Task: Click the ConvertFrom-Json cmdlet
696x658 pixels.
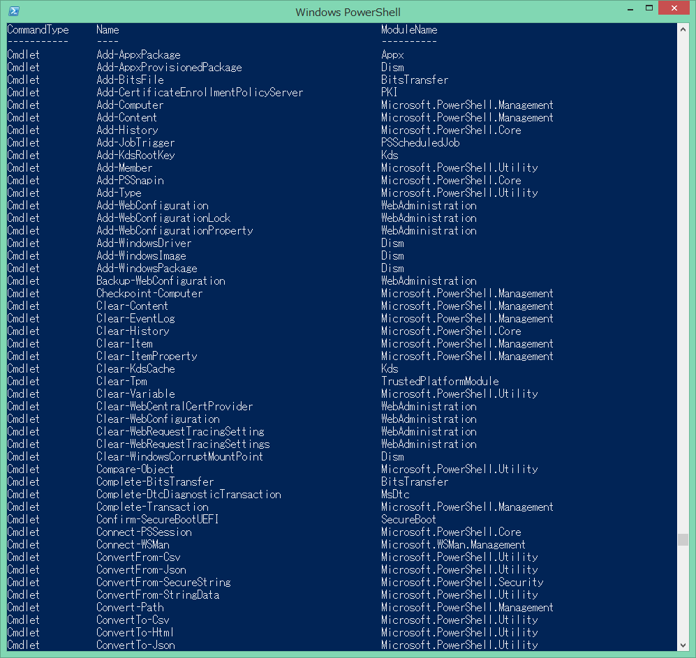Action: tap(141, 569)
